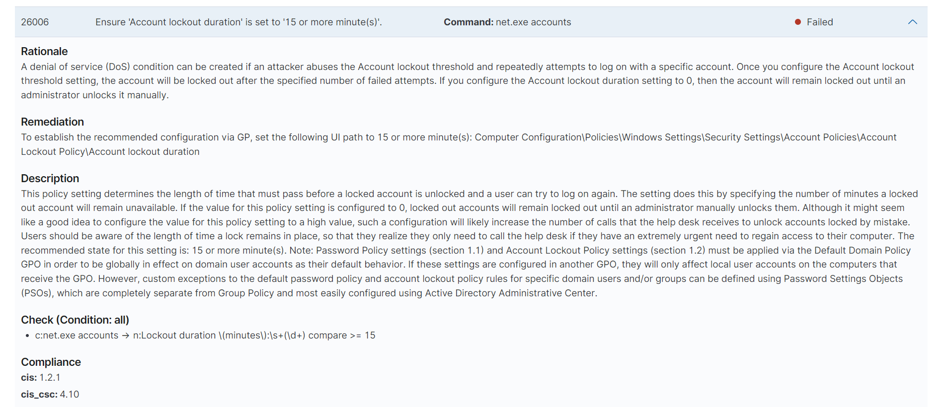Click the Check (Condition: all) heading

(x=75, y=320)
